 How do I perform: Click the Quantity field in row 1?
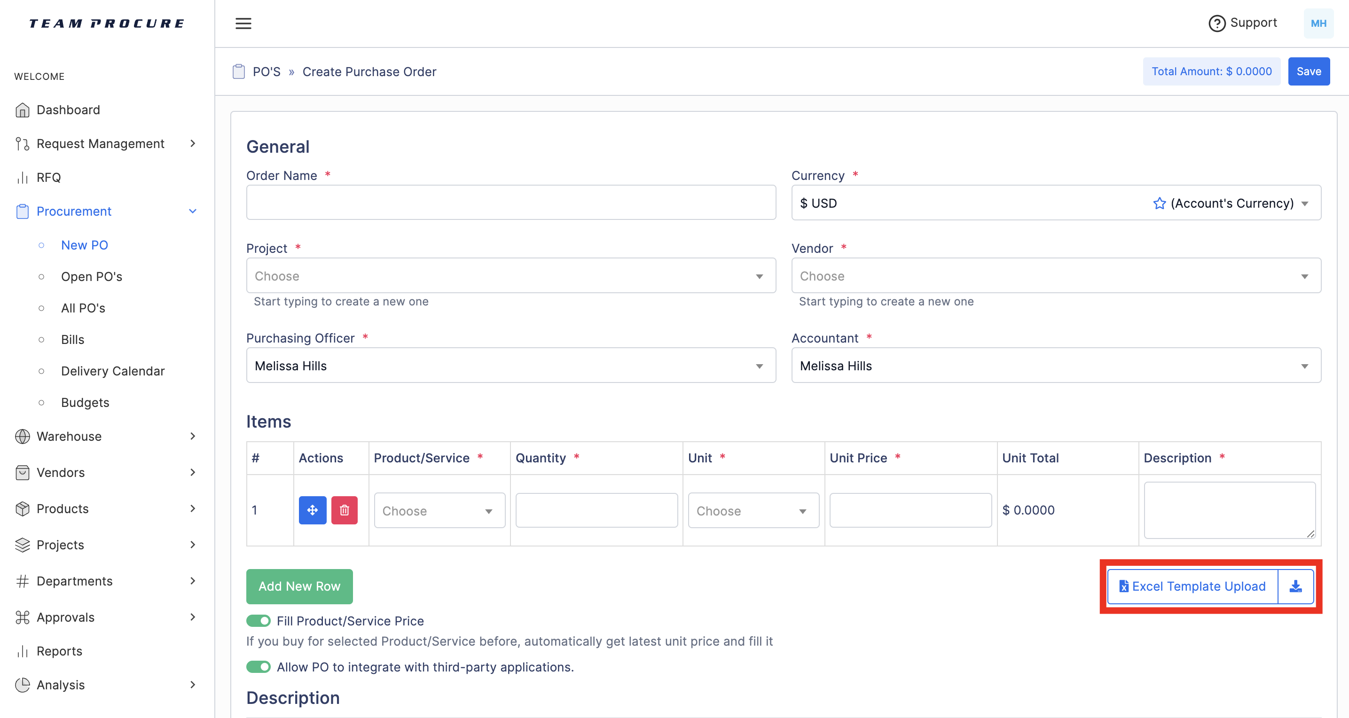(x=596, y=511)
